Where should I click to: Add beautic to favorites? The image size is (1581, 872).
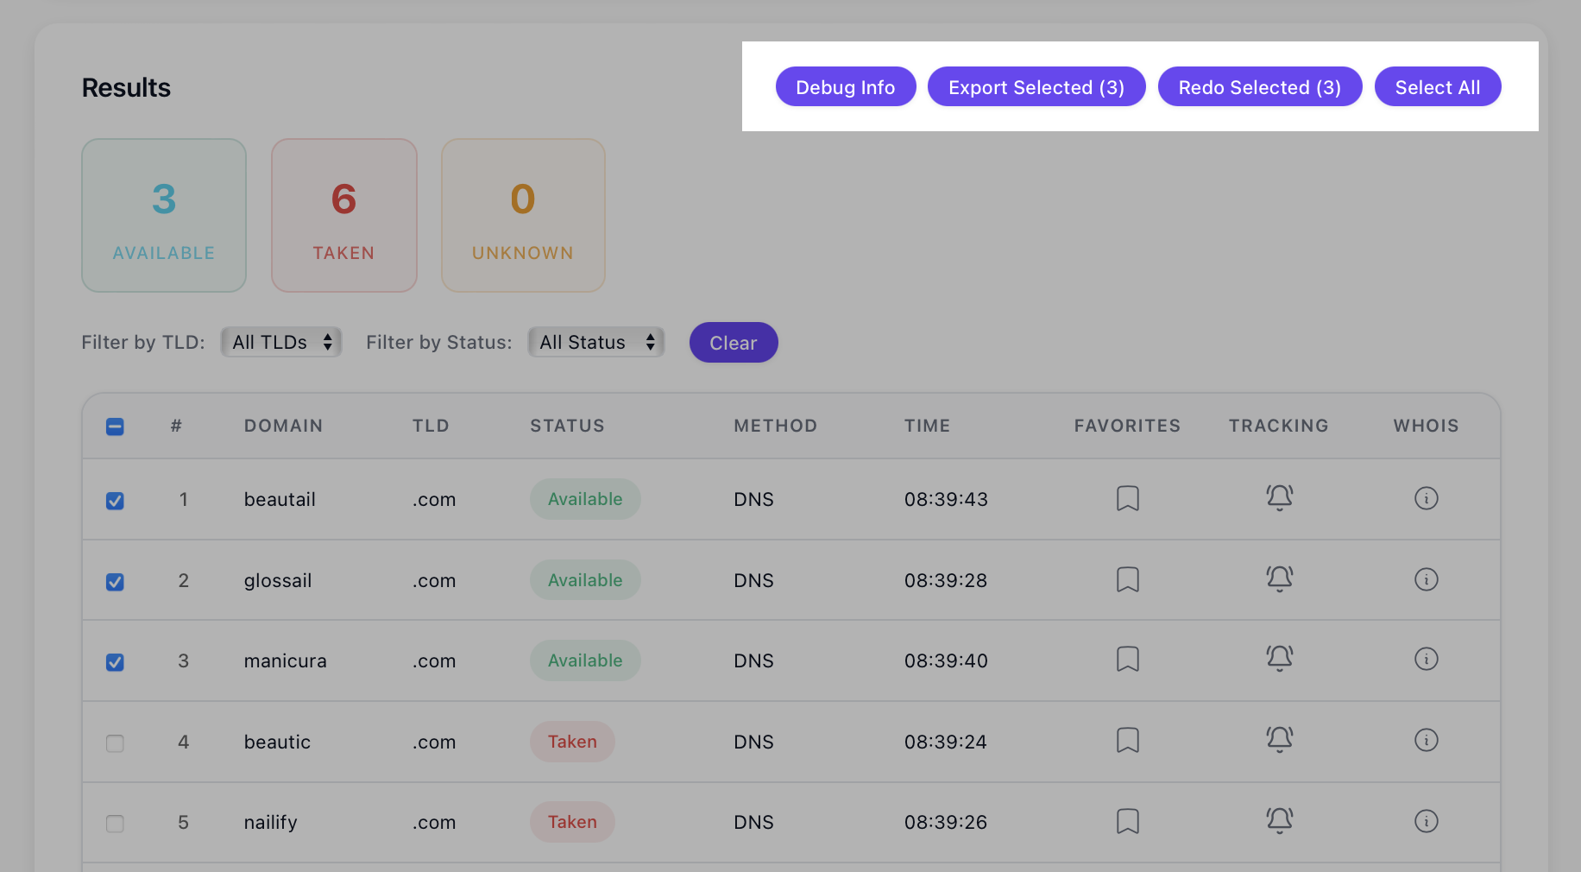tap(1127, 740)
